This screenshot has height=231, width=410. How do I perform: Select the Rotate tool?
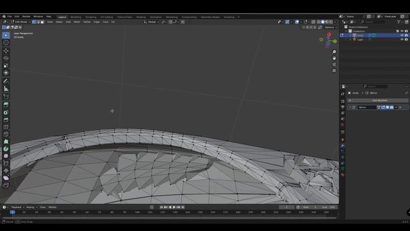tap(6, 58)
